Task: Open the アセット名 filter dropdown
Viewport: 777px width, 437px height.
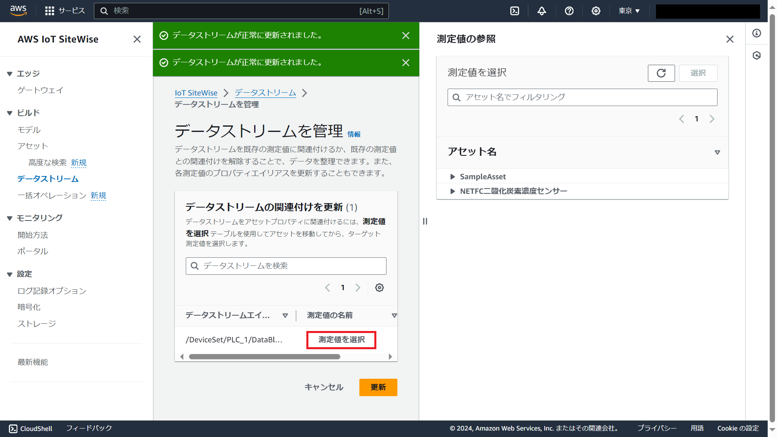Action: click(x=717, y=153)
